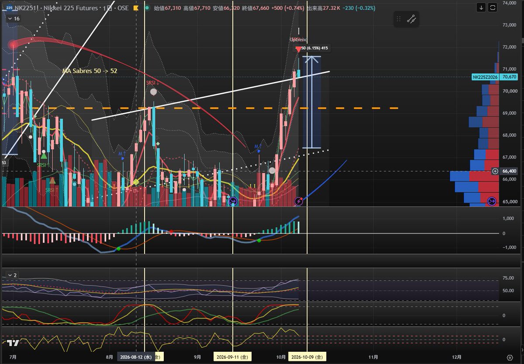Image resolution: width=524 pixels, height=364 pixels.
Task: Click the 始値 67,310 open value
Action: tap(167, 8)
